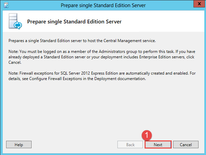Click the Firewall exceptions note paragraph

click(102, 76)
